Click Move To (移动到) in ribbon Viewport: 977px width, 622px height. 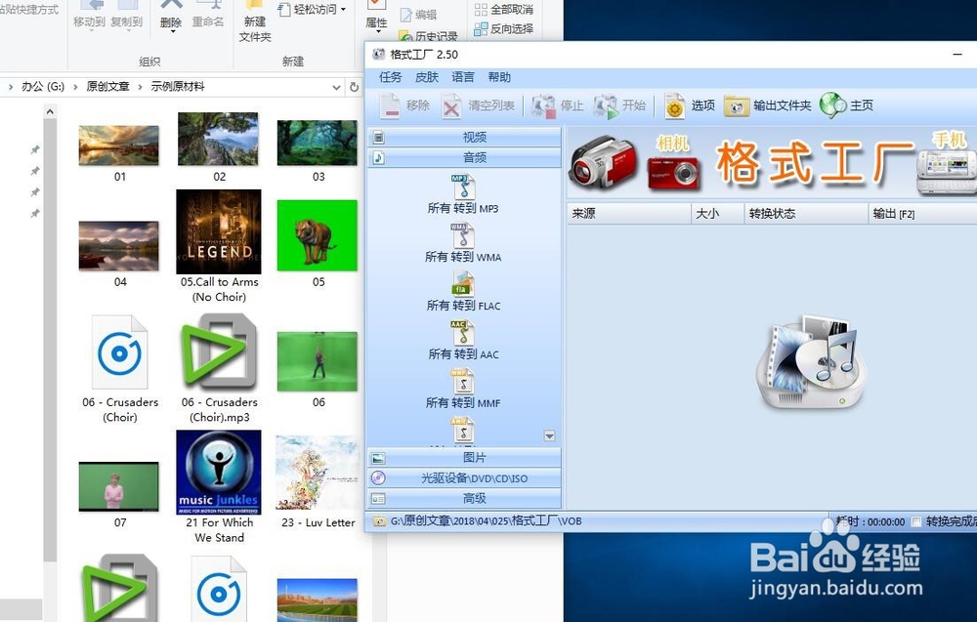(x=90, y=17)
